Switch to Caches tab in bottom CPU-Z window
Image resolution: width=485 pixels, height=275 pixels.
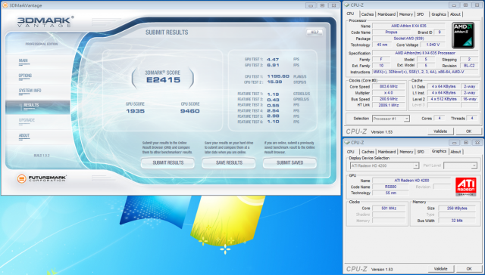coord(368,152)
